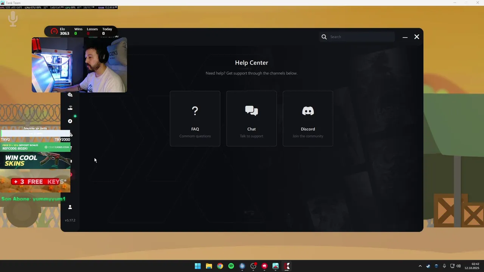Click the TRY0 to TRY2000 progress bar
The width and height of the screenshot is (484, 272).
coord(35,134)
